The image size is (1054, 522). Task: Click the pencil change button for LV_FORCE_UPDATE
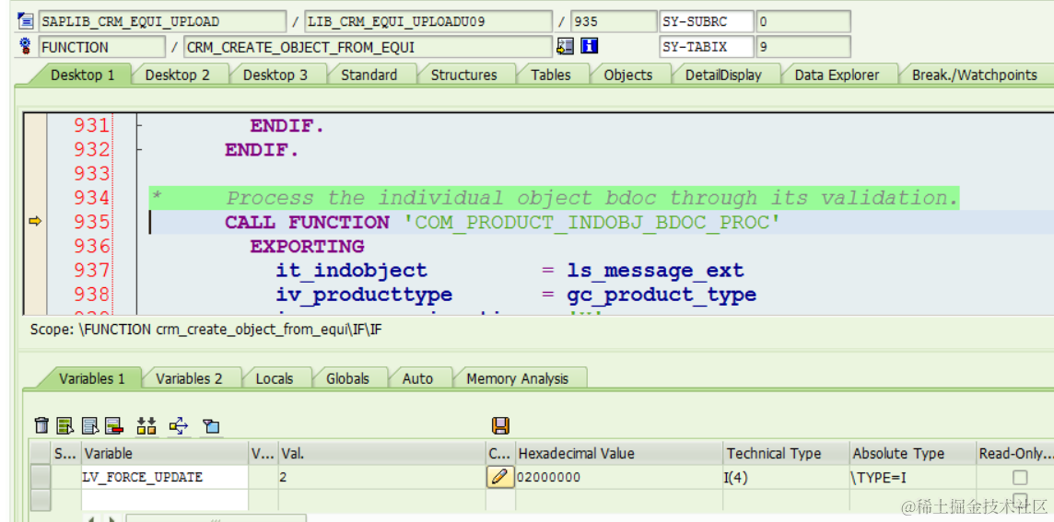(x=500, y=477)
